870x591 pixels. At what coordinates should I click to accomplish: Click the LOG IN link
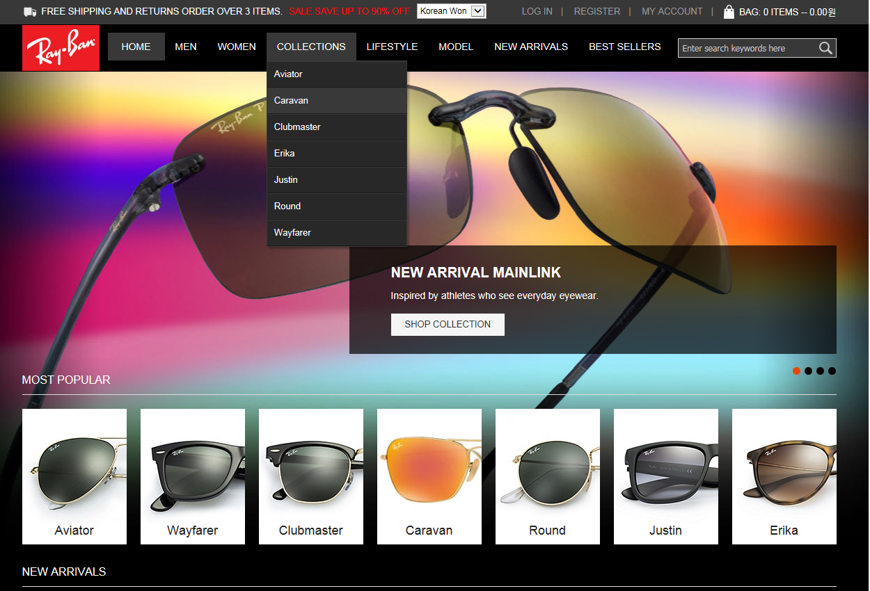click(x=537, y=12)
